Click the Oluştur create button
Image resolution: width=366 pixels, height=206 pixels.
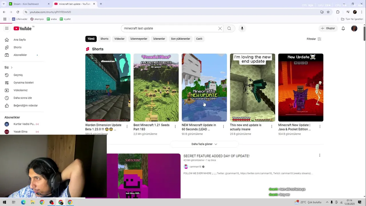coord(328,28)
